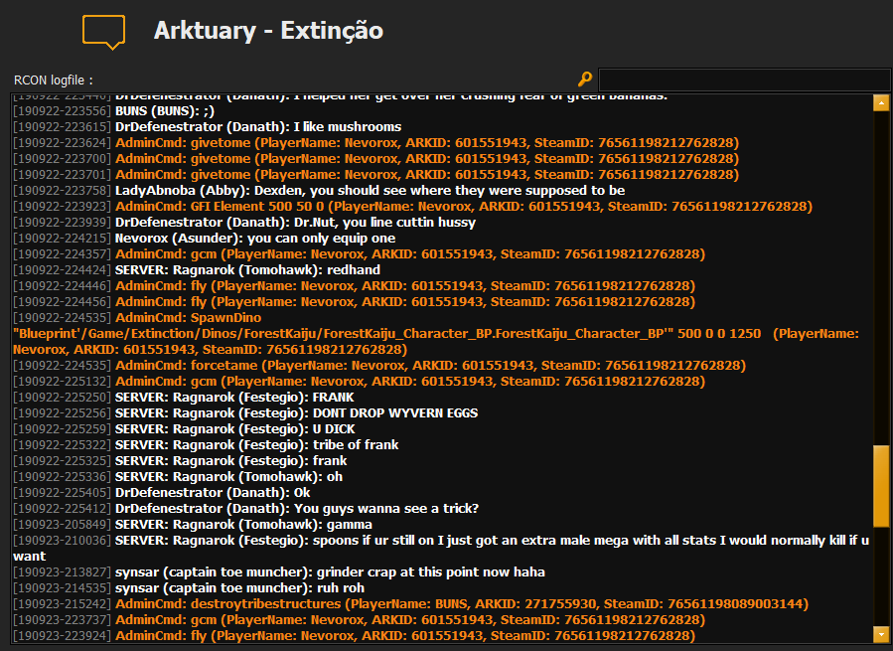Select the GFI Element 500 50 0 command line
Image resolution: width=893 pixels, height=651 pixels.
coord(463,207)
